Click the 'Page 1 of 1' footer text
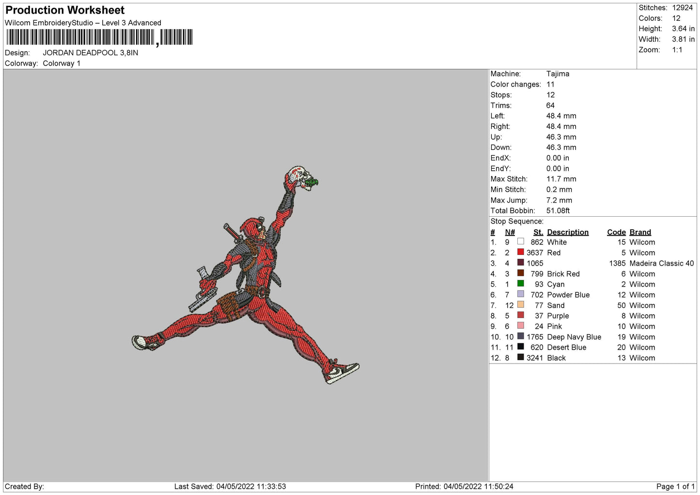Screen dimensions: 700x495 click(x=675, y=486)
